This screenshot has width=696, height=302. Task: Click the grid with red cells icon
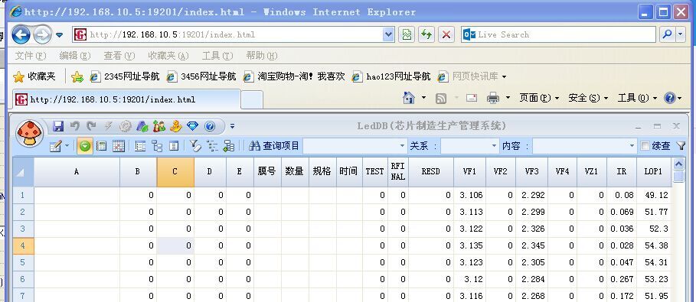point(119,146)
